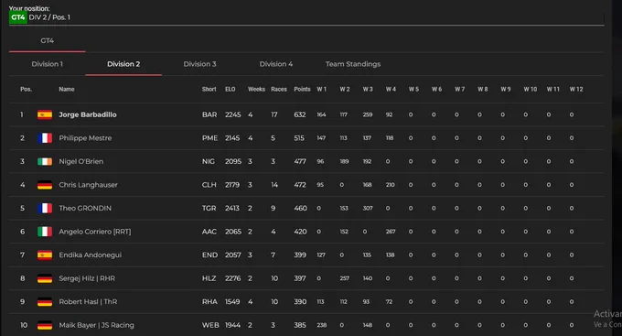
Task: Open the Division 1 tab
Action: pos(48,64)
